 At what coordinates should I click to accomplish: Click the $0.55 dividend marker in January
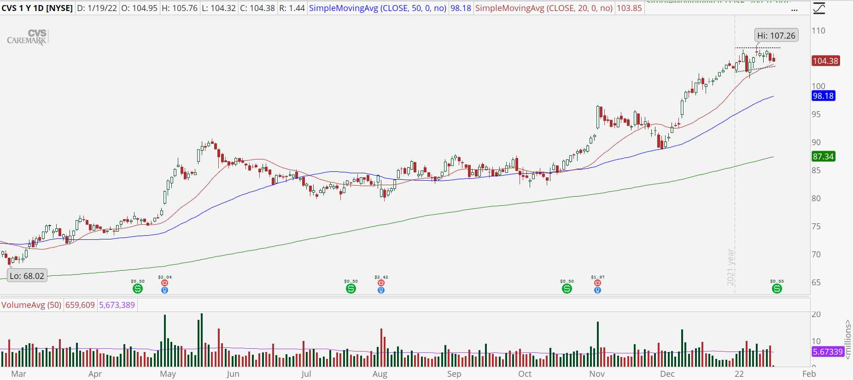point(777,289)
